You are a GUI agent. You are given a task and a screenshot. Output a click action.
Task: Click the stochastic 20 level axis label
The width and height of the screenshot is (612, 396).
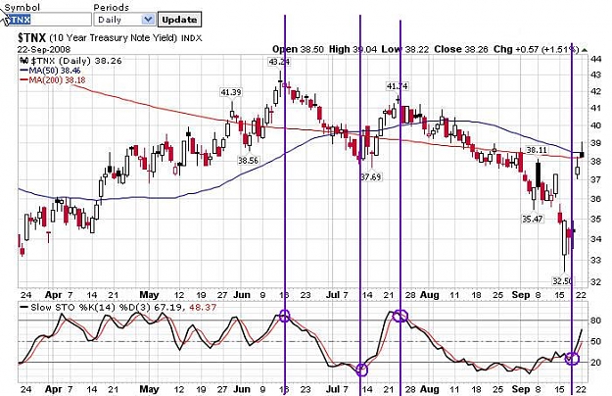click(595, 363)
